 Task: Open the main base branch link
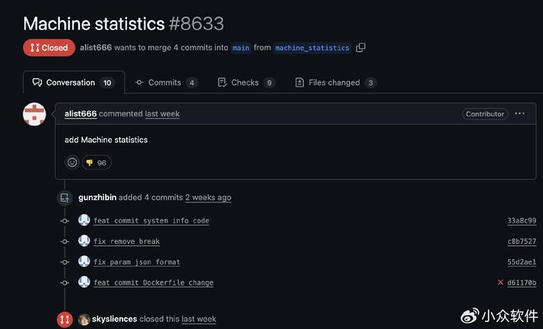point(240,48)
